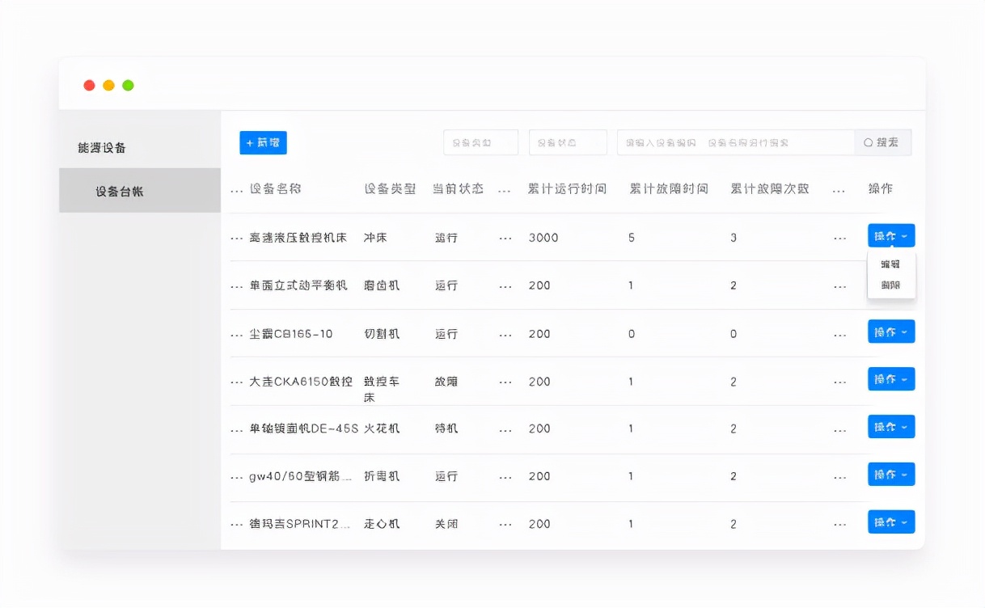Select device name 德玛吉SPRINT2...
This screenshot has width=985, height=608.
click(x=300, y=524)
